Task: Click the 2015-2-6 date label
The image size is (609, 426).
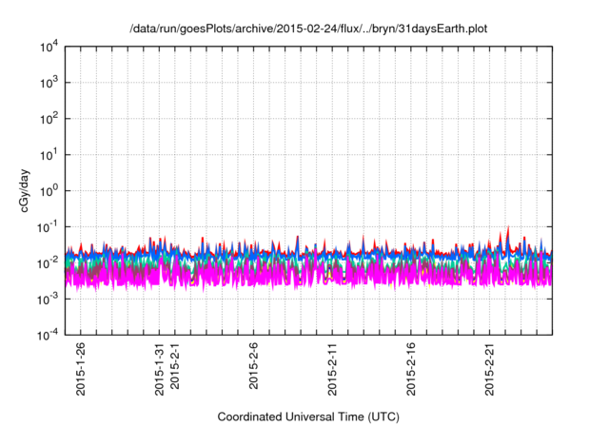Action: [254, 366]
